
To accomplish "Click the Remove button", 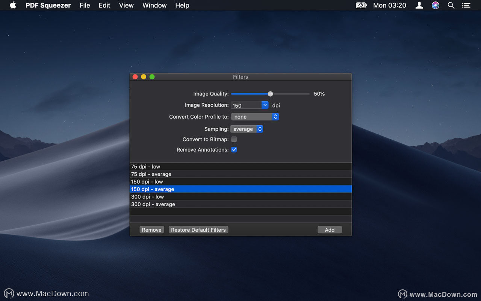I will point(152,230).
